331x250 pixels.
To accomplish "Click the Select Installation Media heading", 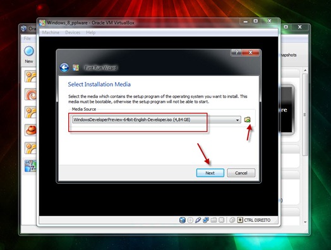I will click(99, 84).
